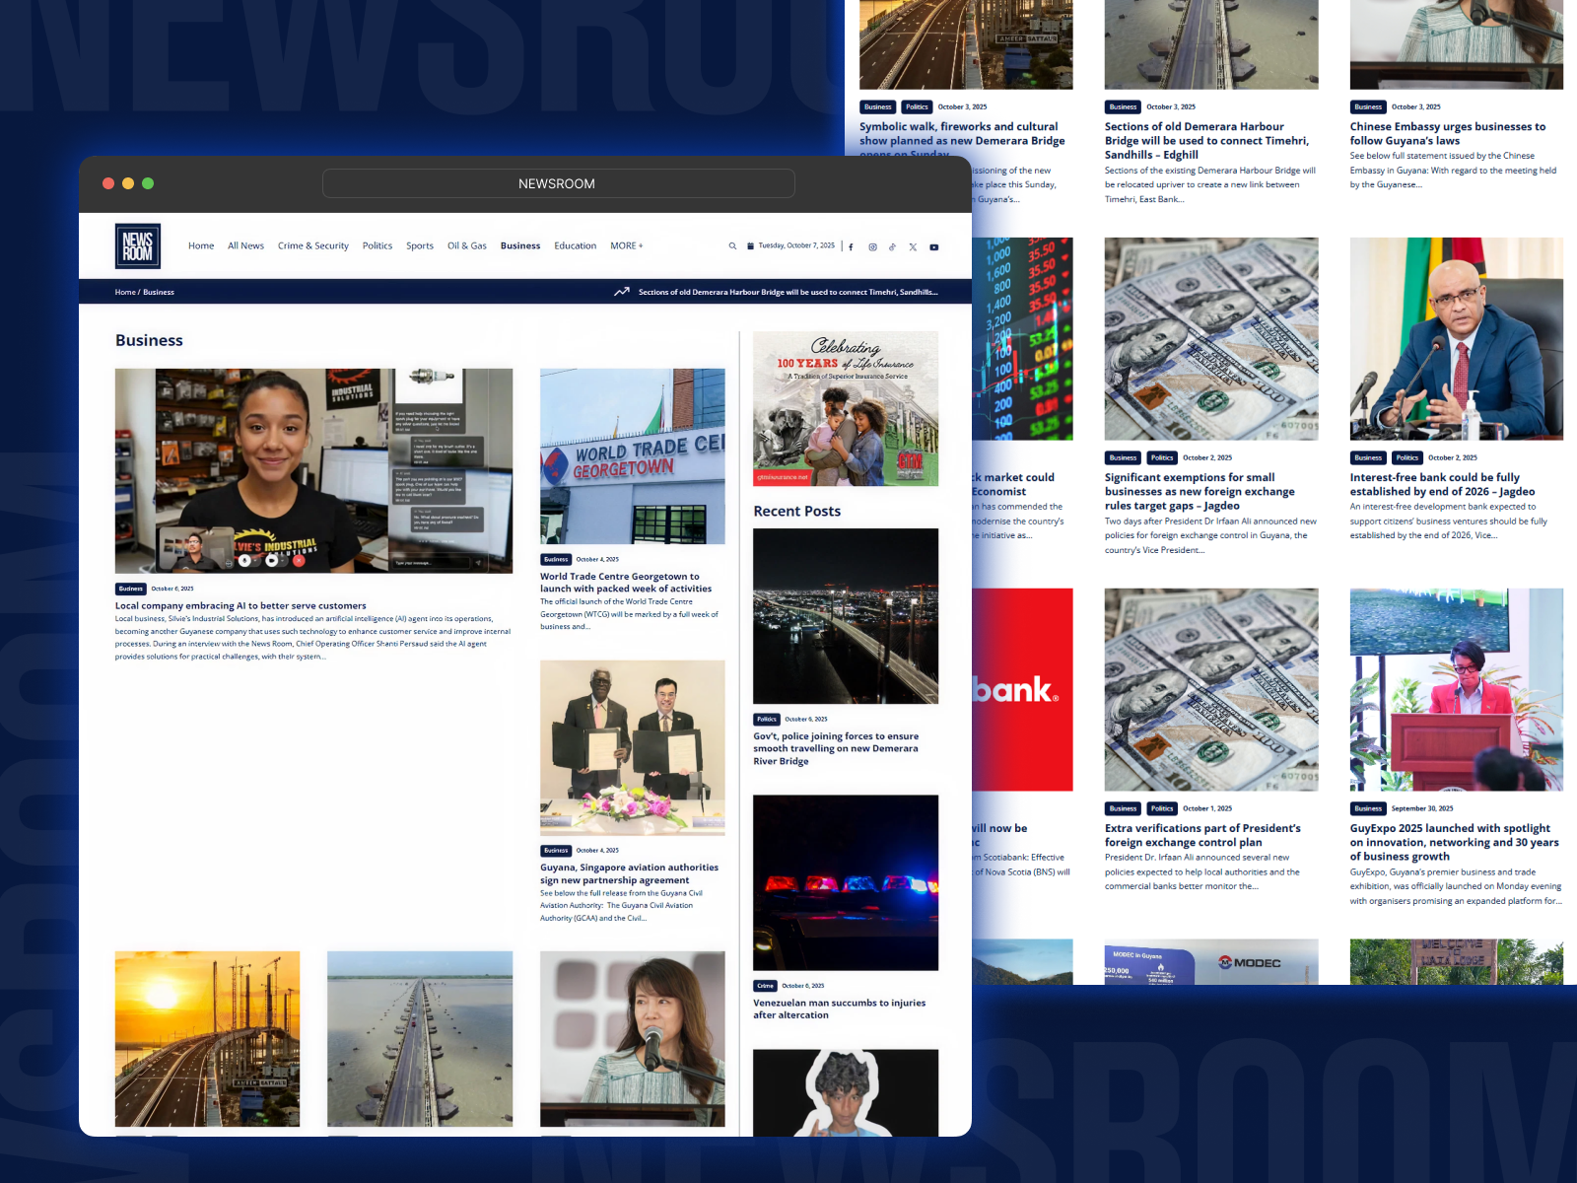1577x1183 pixels.
Task: Open the Instagram social icon
Action: click(872, 247)
